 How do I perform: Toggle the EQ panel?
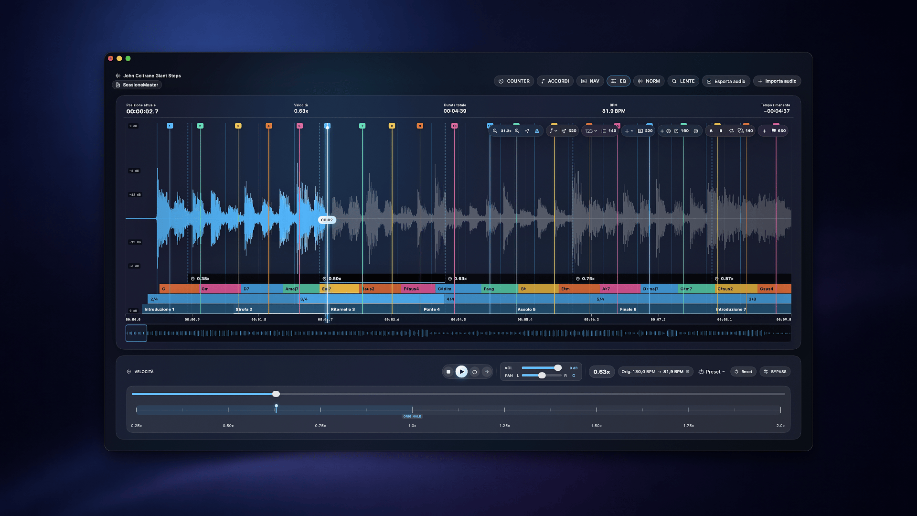click(618, 81)
